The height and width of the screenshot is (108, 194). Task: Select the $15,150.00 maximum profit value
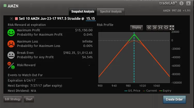click(x=84, y=30)
